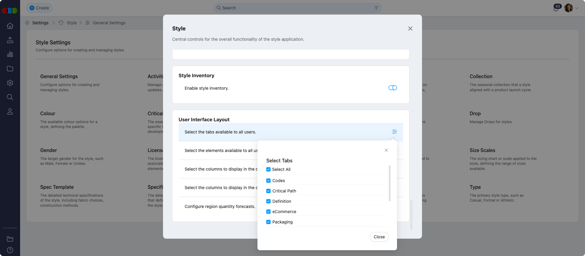Uncheck the eCommerce checkbox
The image size is (585, 256).
(268, 212)
